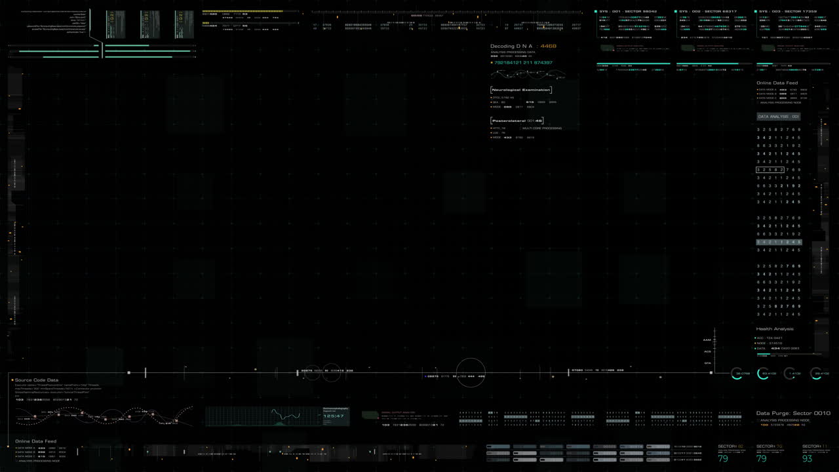
Task: Click the large circle reticle on the timeline
Action: click(x=471, y=373)
